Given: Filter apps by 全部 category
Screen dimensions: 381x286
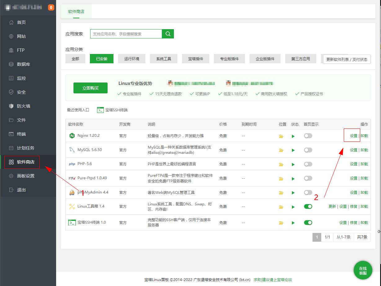Looking at the screenshot, I should (x=75, y=59).
